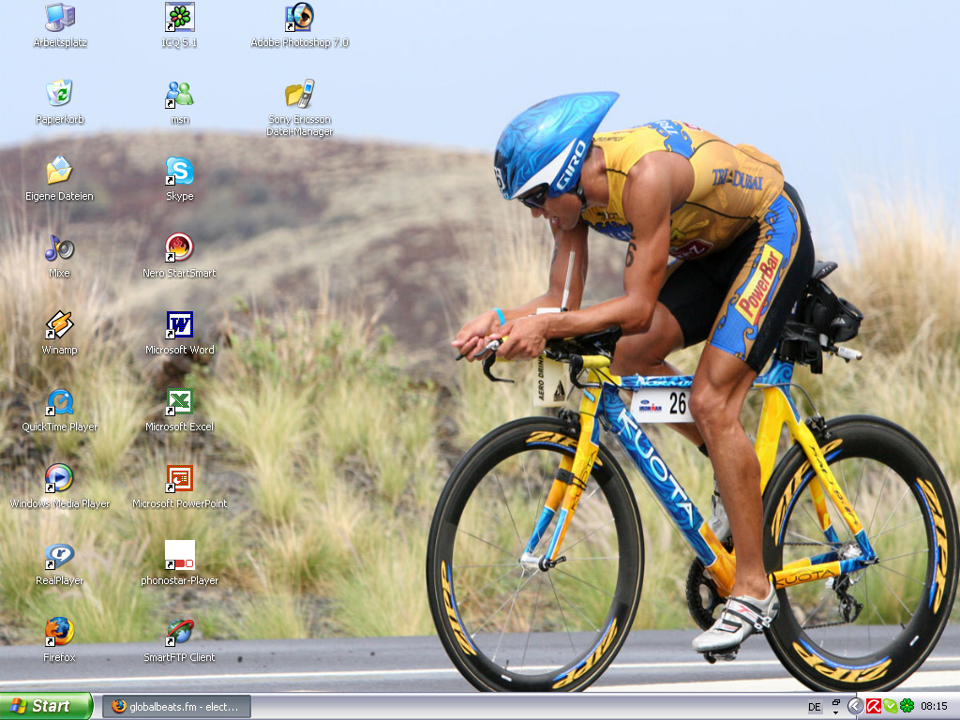This screenshot has height=720, width=960.
Task: Click the Firefox desktop icon
Action: [60, 632]
